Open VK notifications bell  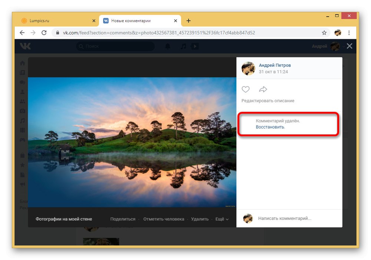tap(168, 46)
